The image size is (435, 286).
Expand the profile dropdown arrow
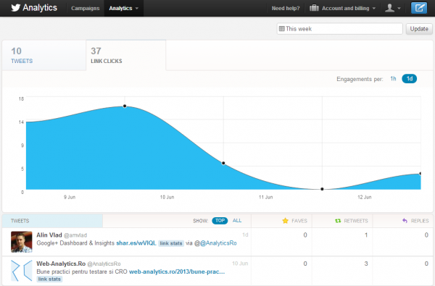(399, 9)
